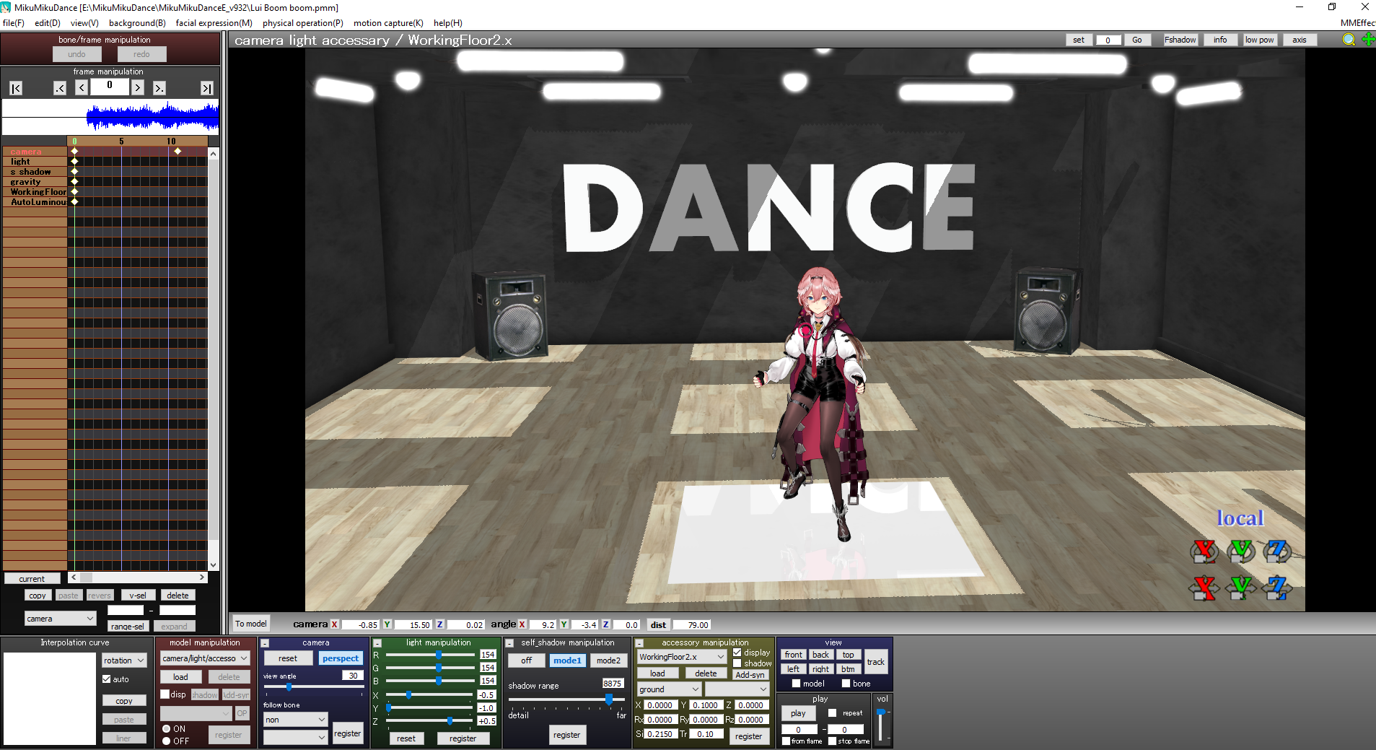
Task: Toggle the display checkbox in accessory manipulation
Action: click(x=737, y=652)
